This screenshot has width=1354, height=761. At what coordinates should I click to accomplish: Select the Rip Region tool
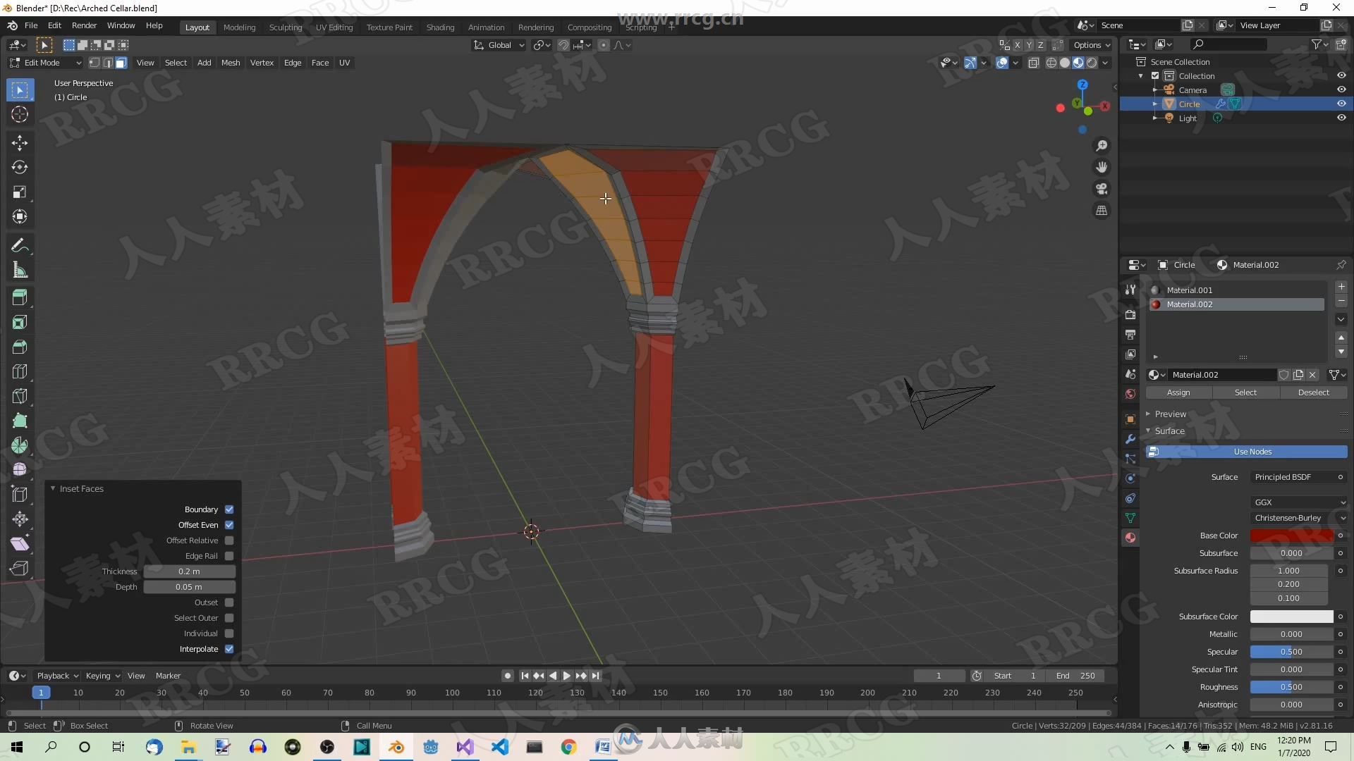(x=20, y=569)
